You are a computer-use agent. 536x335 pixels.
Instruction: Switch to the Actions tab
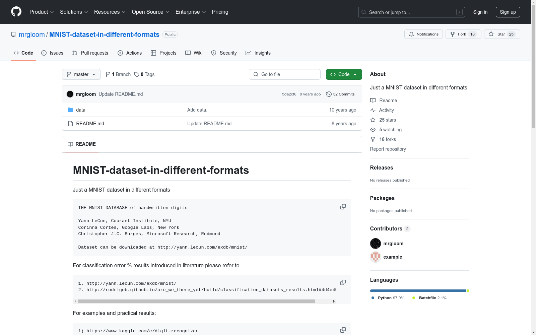coord(130,53)
